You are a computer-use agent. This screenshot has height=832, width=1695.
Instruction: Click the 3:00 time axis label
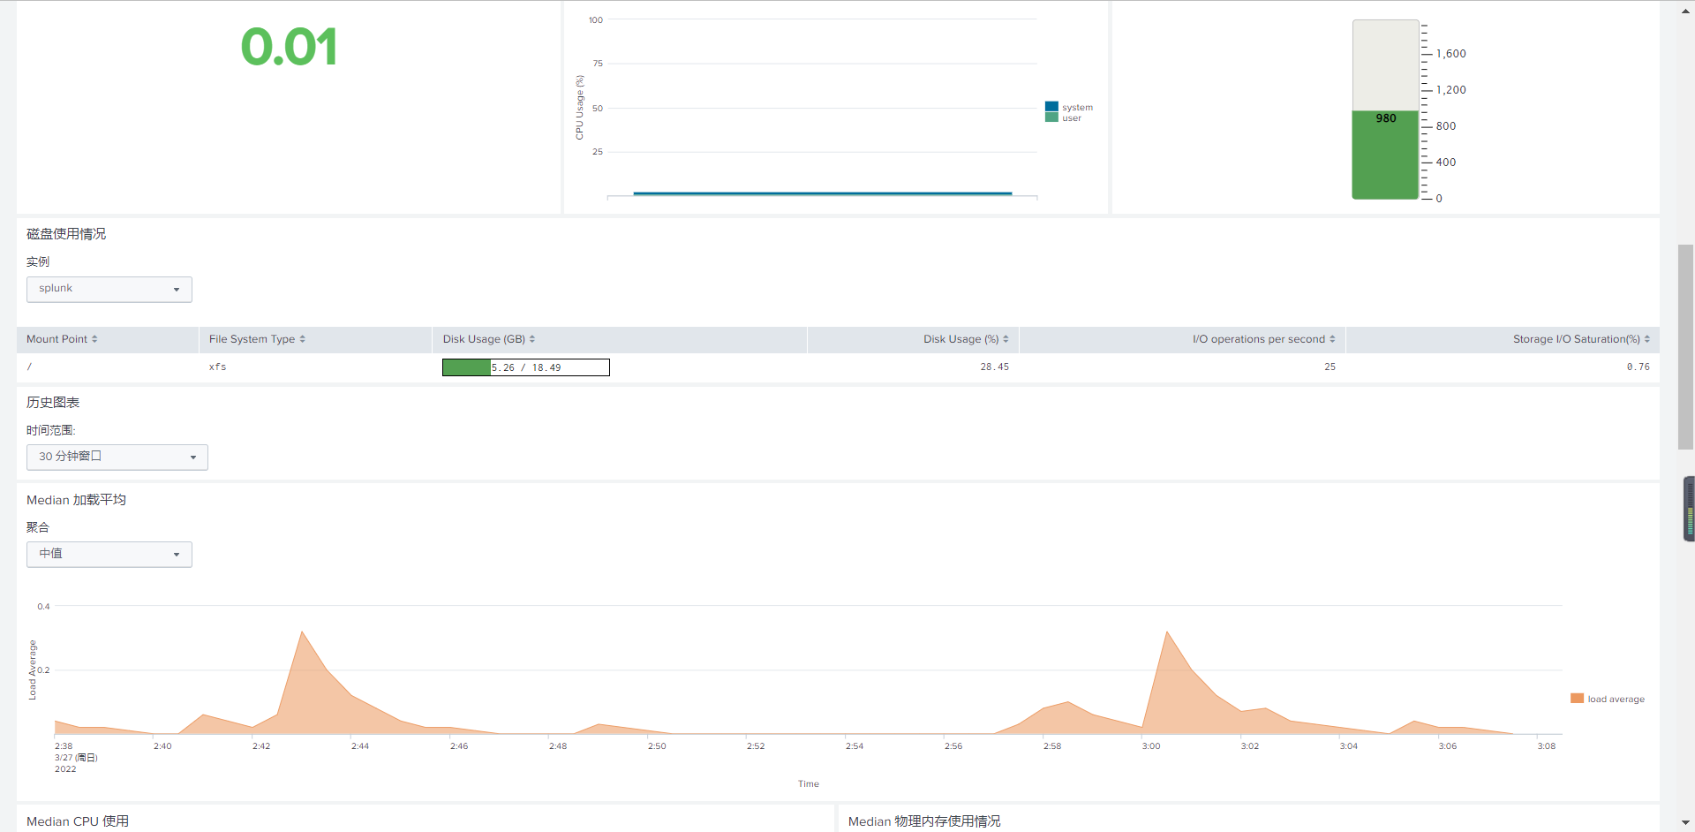1151,746
